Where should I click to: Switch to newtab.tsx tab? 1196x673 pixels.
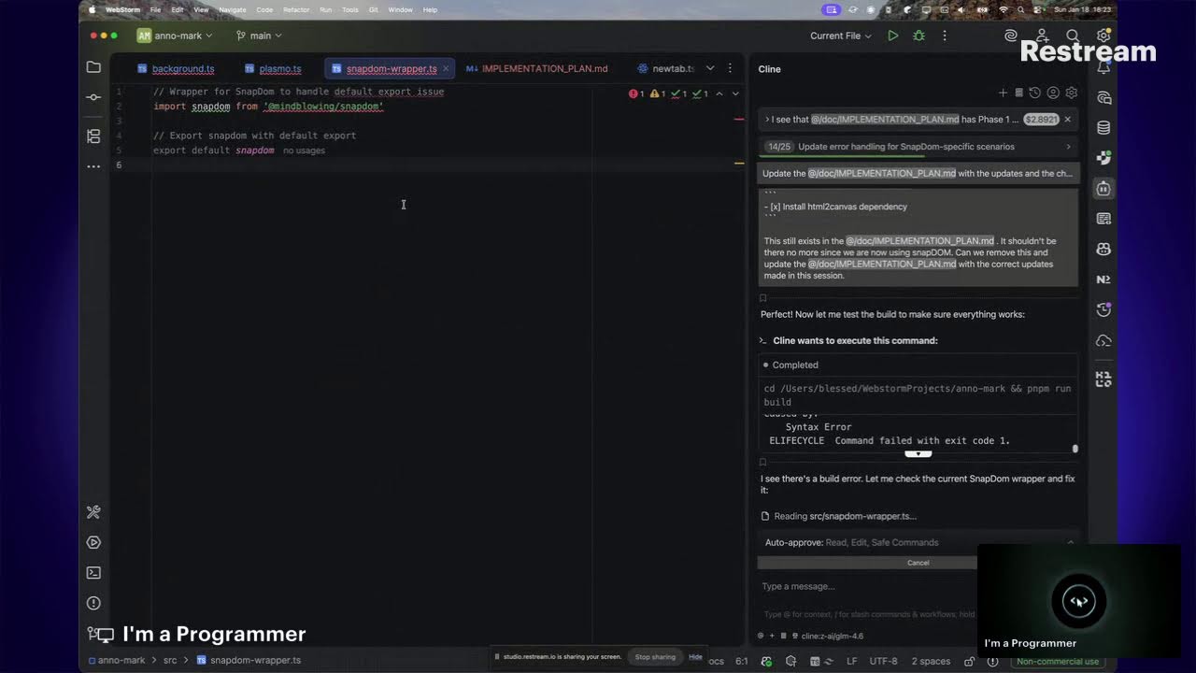click(x=665, y=69)
